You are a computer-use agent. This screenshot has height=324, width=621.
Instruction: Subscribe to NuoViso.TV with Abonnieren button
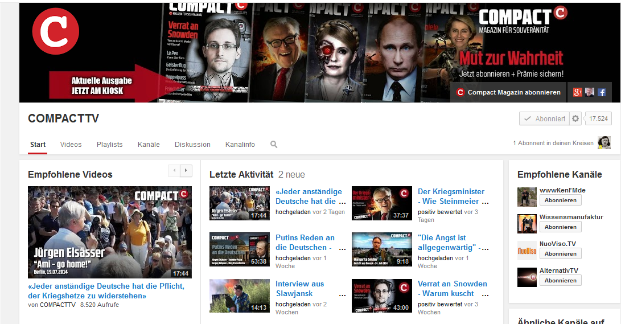tap(561, 253)
